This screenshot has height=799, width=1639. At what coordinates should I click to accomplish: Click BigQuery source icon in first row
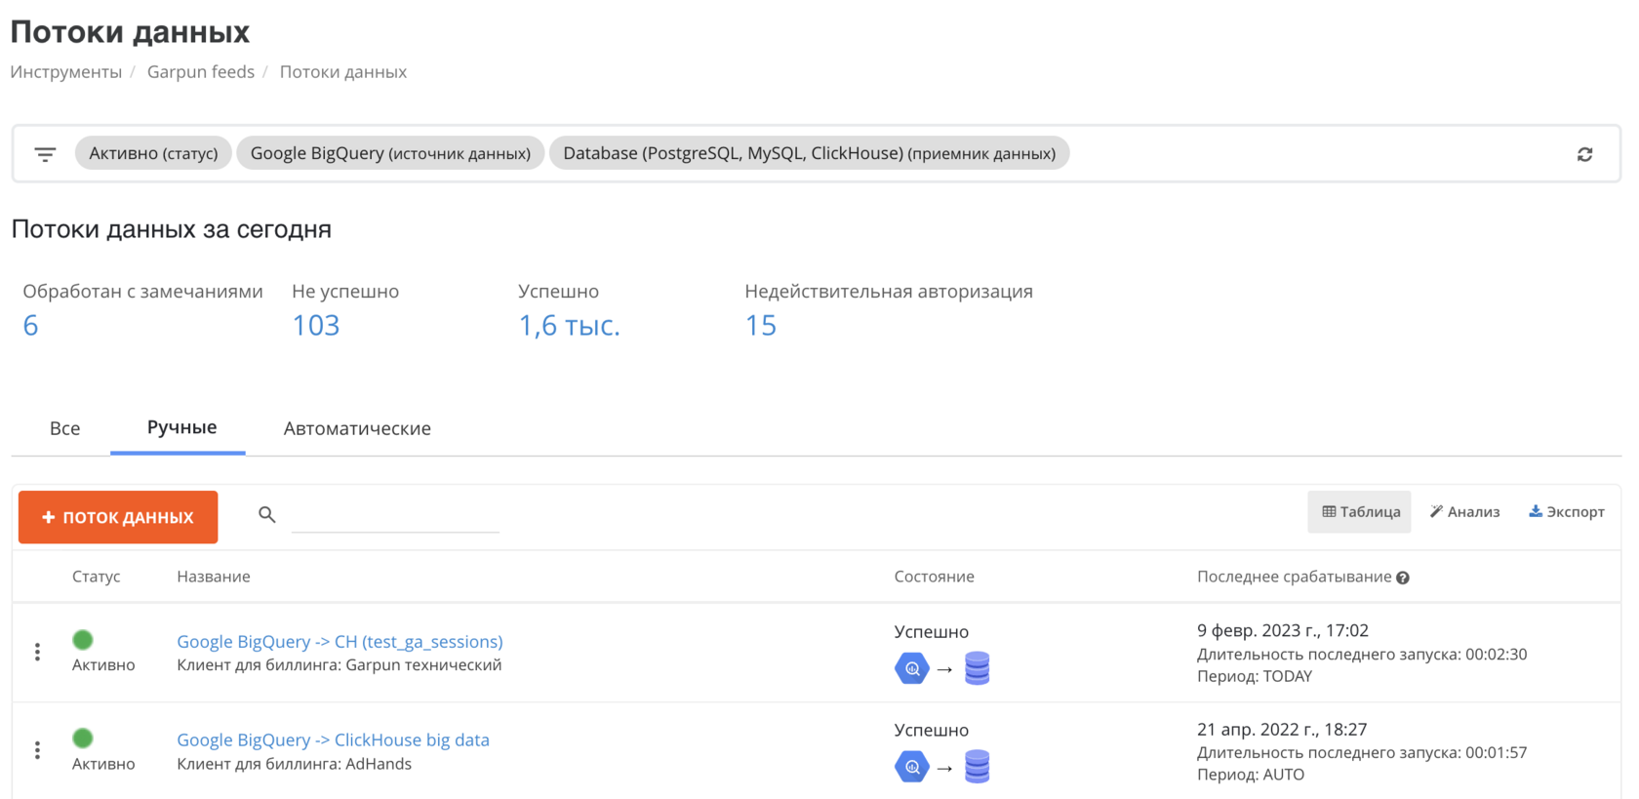coord(911,668)
